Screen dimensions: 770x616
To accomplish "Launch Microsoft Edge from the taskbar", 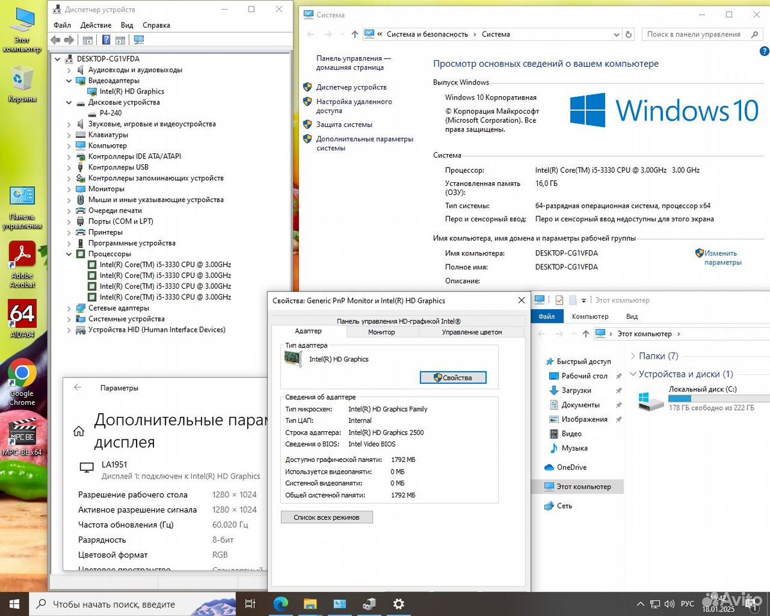I will point(280,604).
